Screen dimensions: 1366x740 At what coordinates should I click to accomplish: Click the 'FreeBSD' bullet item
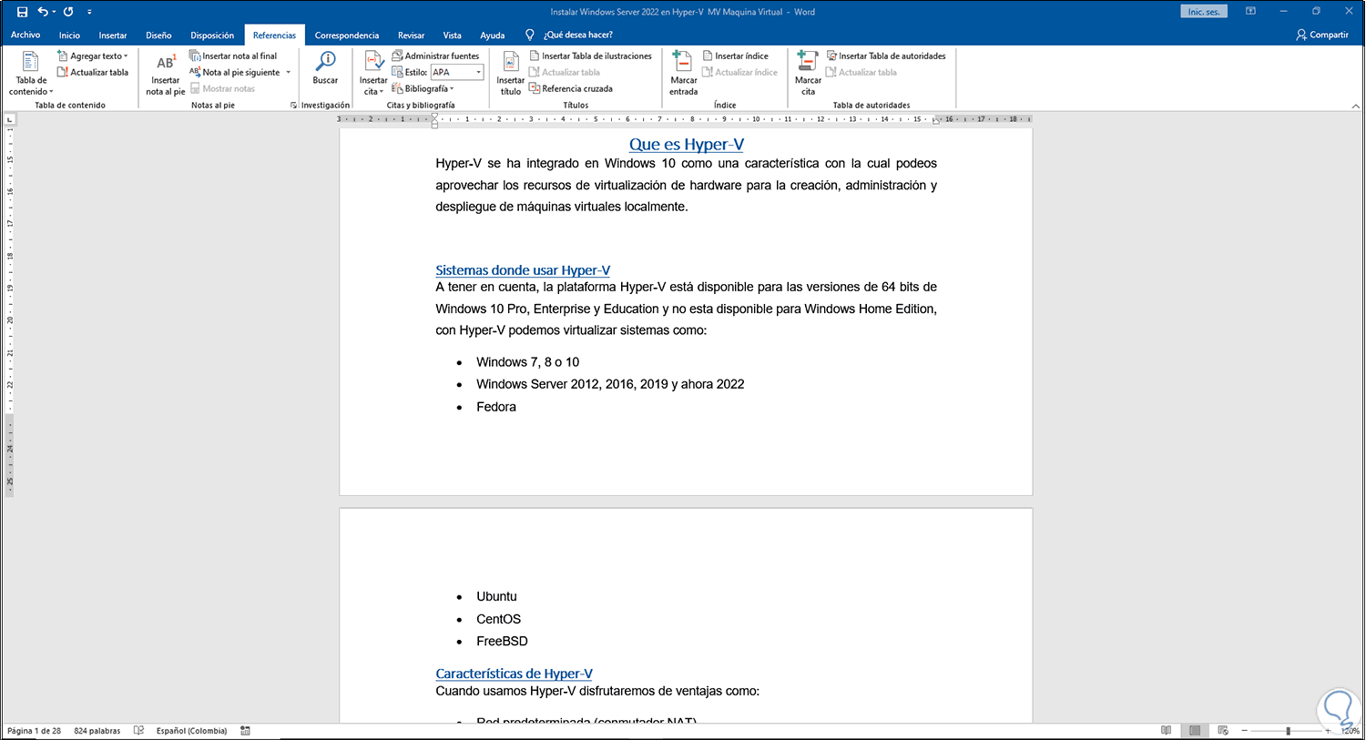(502, 641)
